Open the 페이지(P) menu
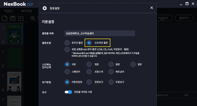Screen dimensions: 197x106 pos(27,11)
